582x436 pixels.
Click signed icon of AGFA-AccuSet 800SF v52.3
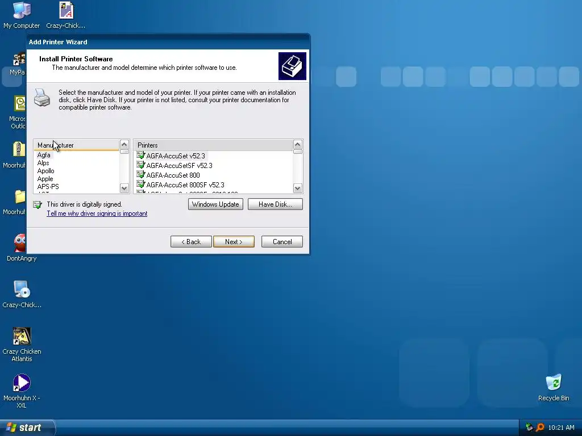(141, 185)
